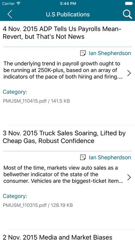This screenshot has width=135, height=240.
Task: Expand ADP payrolls article via chevron
Action: (x=129, y=73)
